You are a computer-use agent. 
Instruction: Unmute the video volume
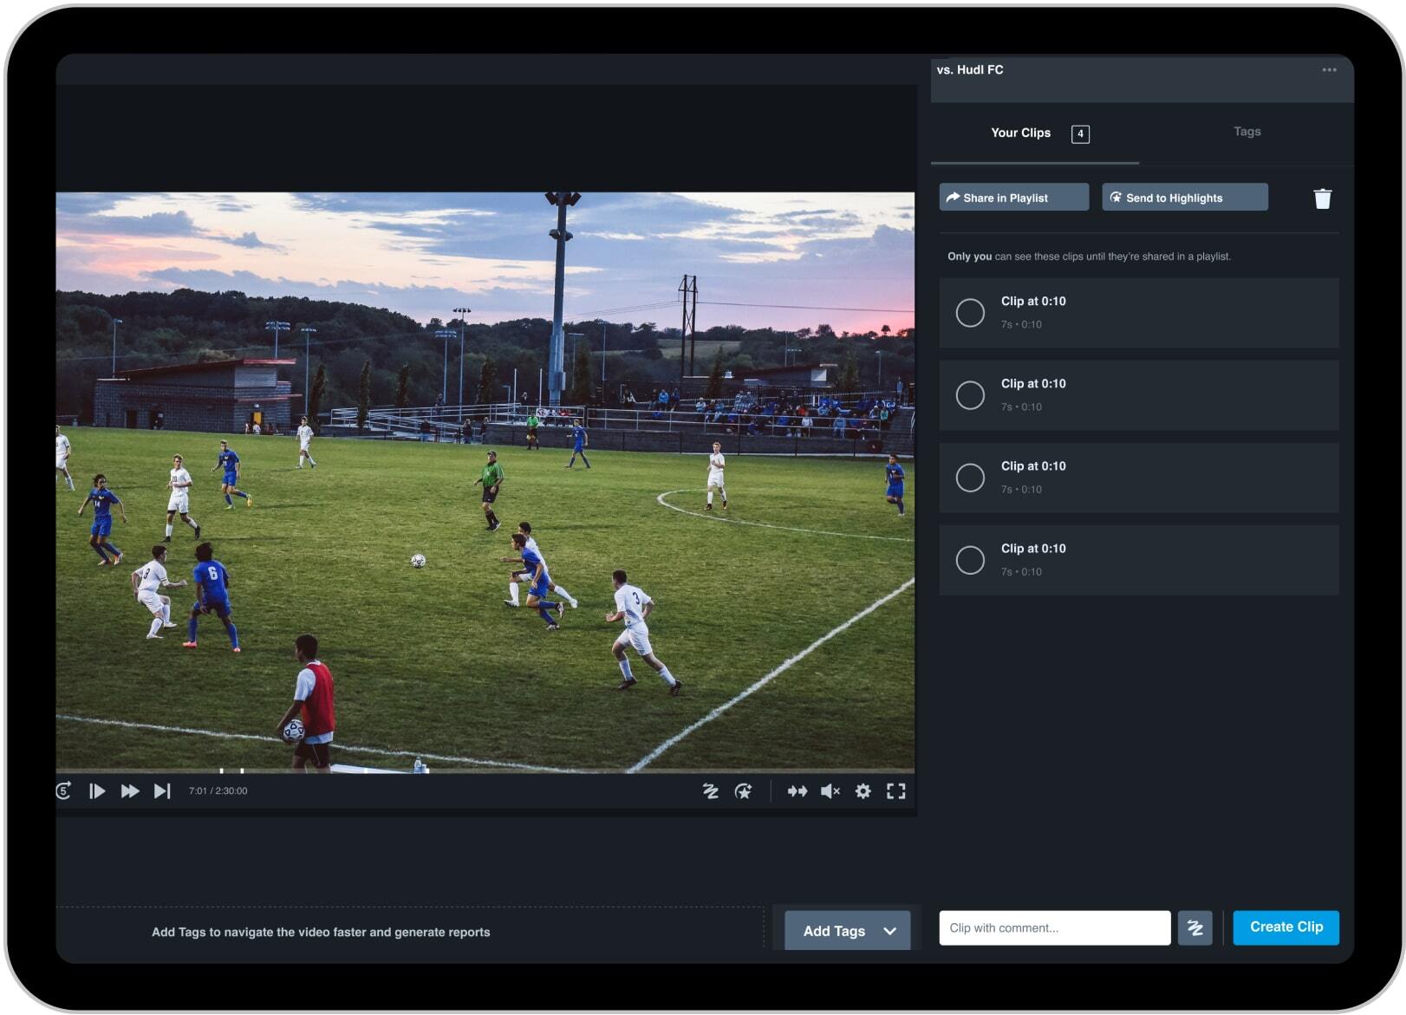(x=830, y=791)
